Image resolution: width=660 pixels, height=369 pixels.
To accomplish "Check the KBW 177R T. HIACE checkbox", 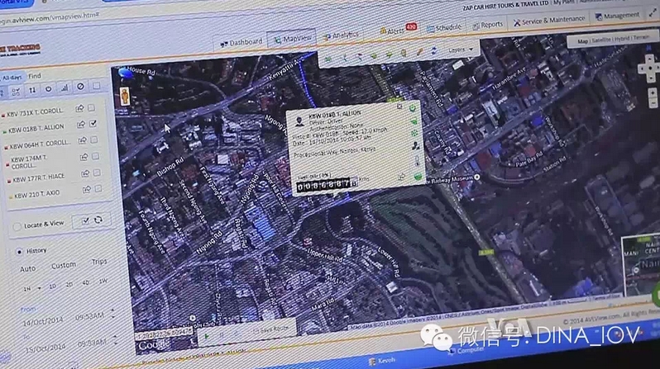I will click(97, 173).
